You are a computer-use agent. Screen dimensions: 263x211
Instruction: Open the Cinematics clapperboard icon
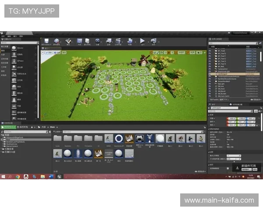tap(118, 41)
